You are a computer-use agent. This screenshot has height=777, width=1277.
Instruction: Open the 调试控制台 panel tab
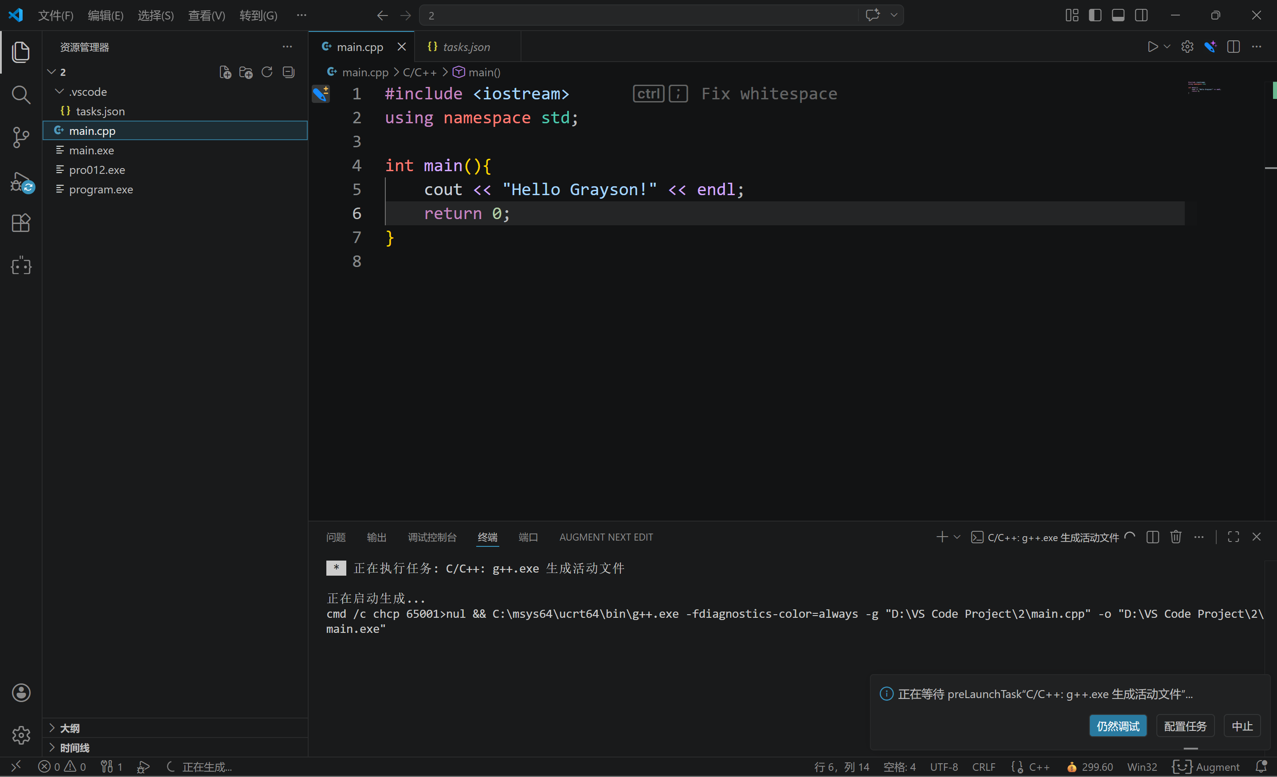[x=432, y=537]
